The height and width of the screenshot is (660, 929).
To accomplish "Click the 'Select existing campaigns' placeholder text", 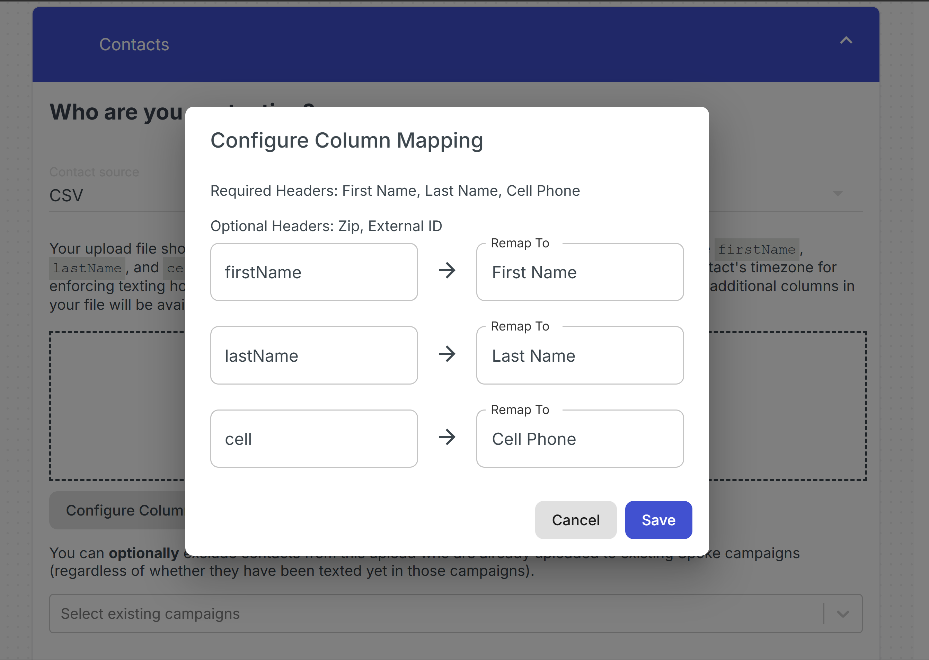I will [150, 614].
